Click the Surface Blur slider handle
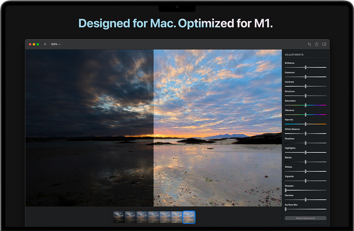Image resolution: width=354 pixels, height=231 pixels. (x=286, y=209)
